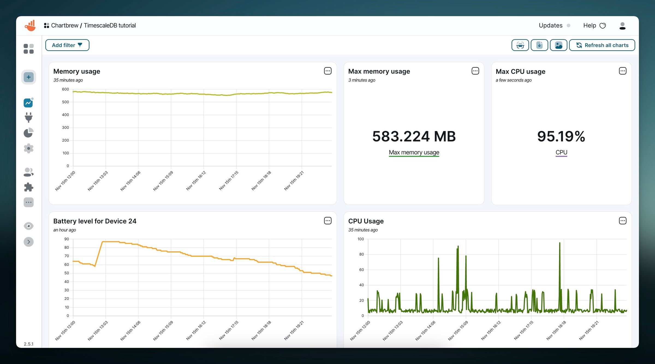Open the settings gear icon
Screen dimensions: 655x364
click(28, 148)
